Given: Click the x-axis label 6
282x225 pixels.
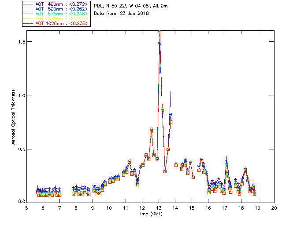Looking at the screenshot, I should 43,208.
